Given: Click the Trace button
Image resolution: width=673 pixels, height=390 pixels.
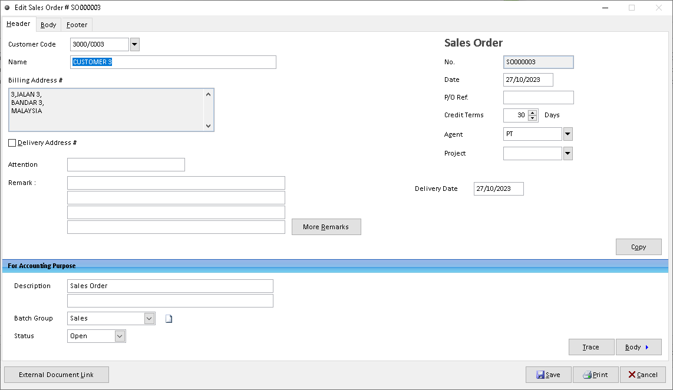Looking at the screenshot, I should click(591, 347).
